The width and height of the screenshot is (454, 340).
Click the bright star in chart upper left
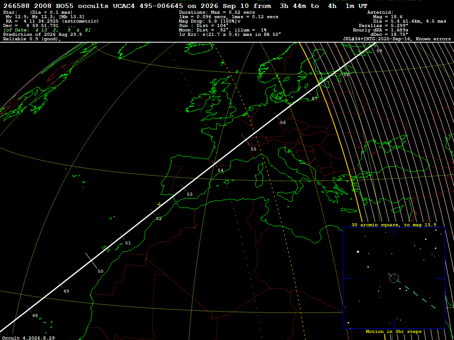358,252
